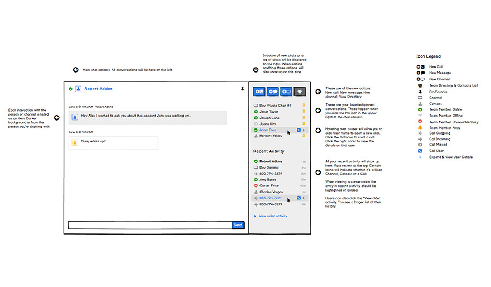Expand details caret for 866-721-7221
The image size is (491, 287).
[304, 198]
